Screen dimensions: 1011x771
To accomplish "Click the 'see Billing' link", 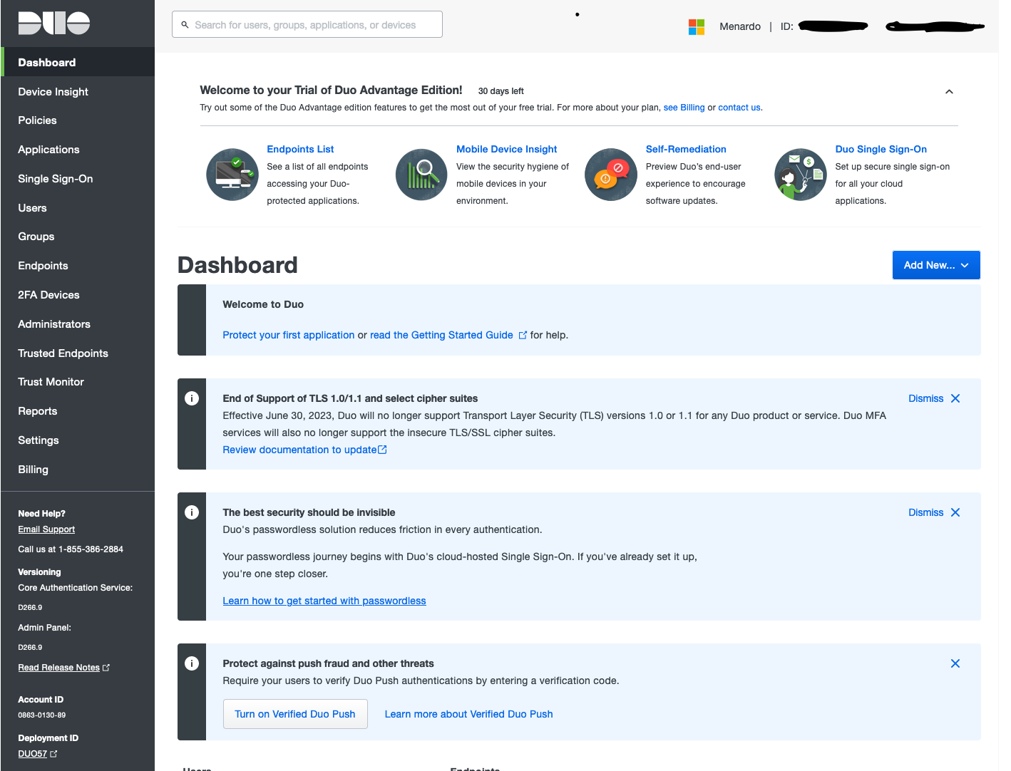I will tap(684, 108).
